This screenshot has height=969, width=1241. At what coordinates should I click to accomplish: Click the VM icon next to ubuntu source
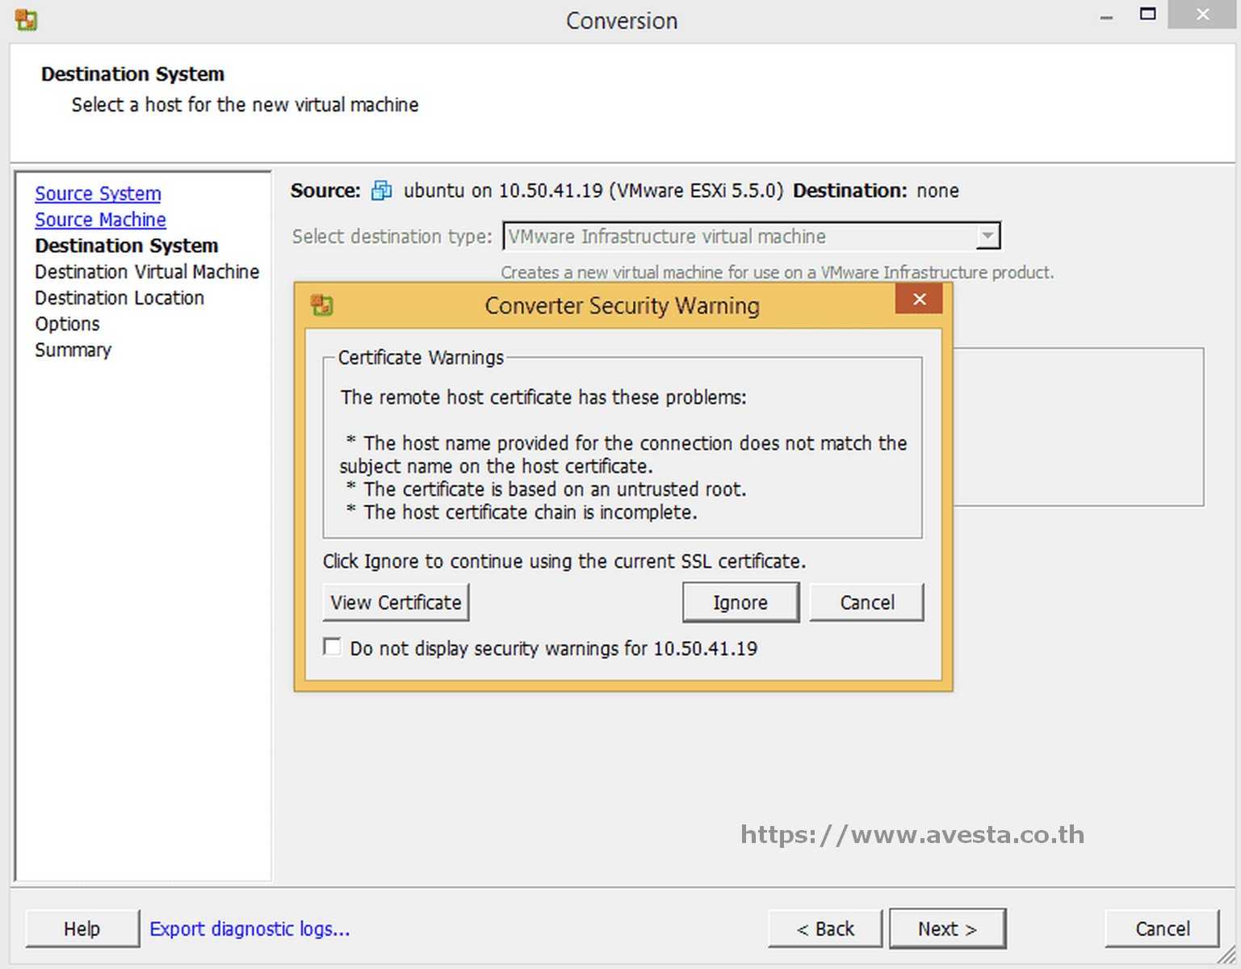tap(380, 191)
